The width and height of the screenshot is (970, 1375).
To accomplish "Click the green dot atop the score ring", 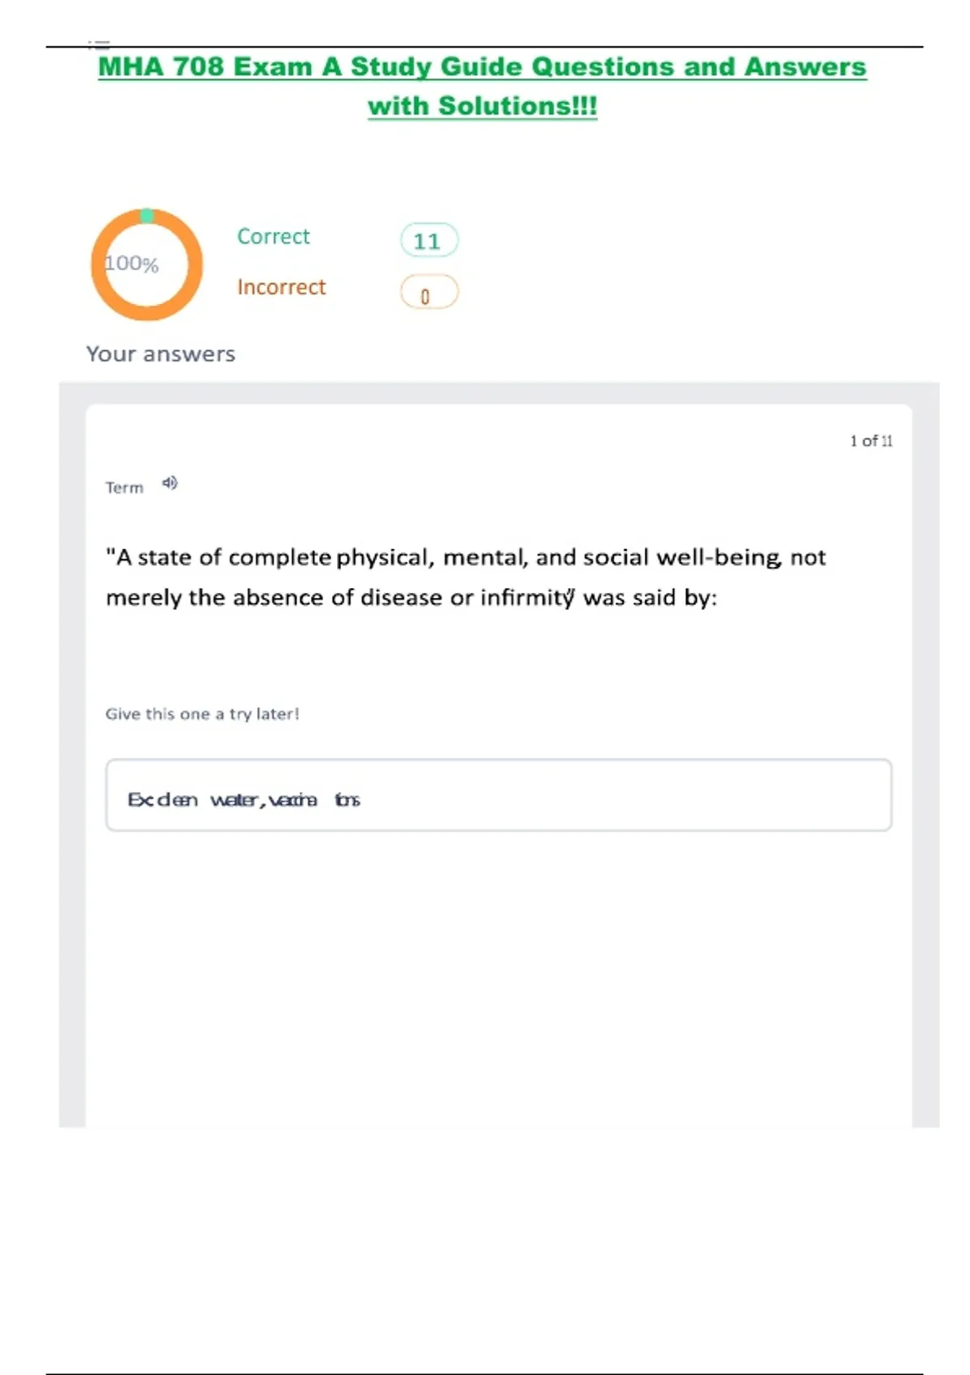I will tap(146, 215).
